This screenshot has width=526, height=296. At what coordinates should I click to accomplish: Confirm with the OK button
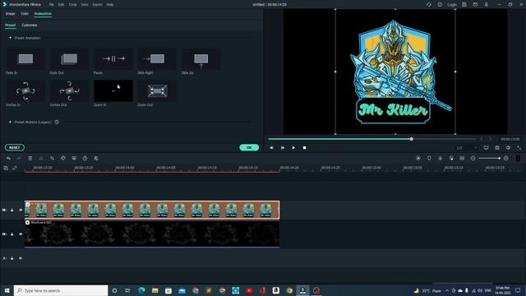[249, 147]
